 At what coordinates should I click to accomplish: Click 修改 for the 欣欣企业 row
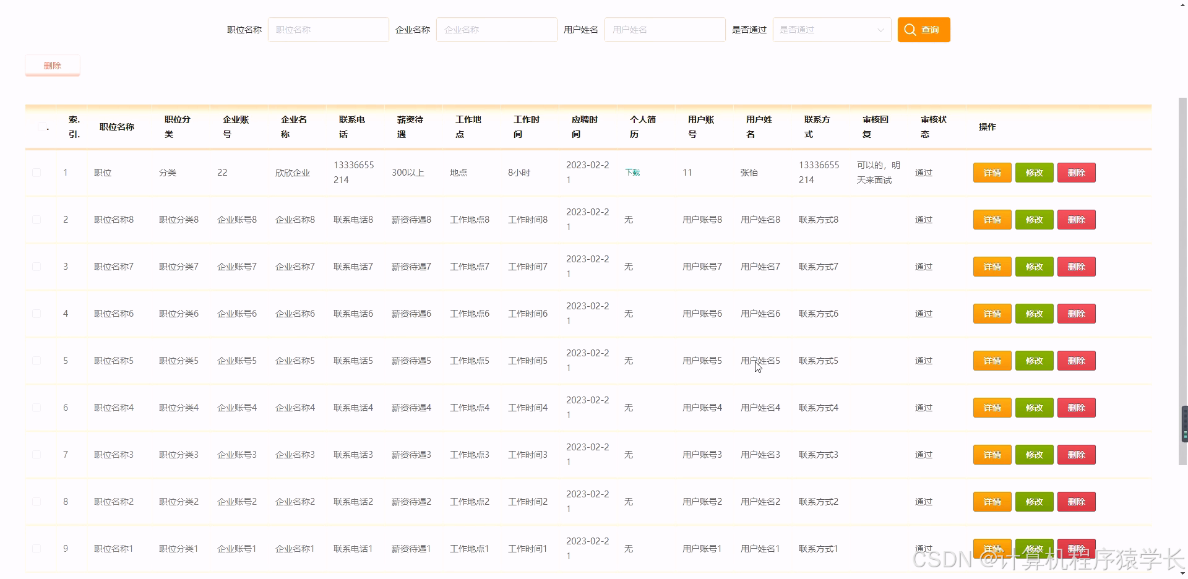click(1034, 173)
